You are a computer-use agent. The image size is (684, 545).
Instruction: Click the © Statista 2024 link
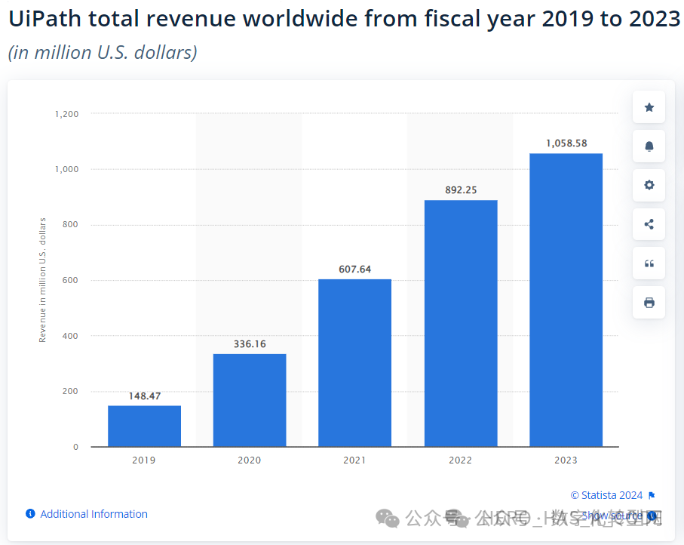[x=606, y=495]
